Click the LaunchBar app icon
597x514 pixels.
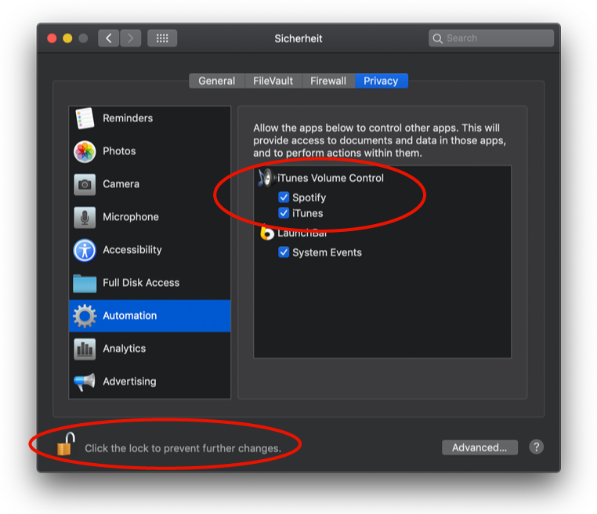click(x=267, y=233)
